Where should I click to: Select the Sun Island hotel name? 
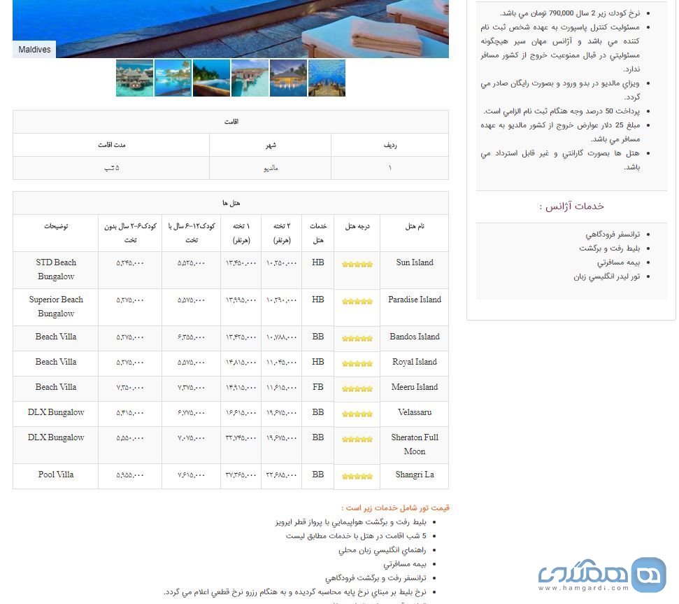(415, 262)
